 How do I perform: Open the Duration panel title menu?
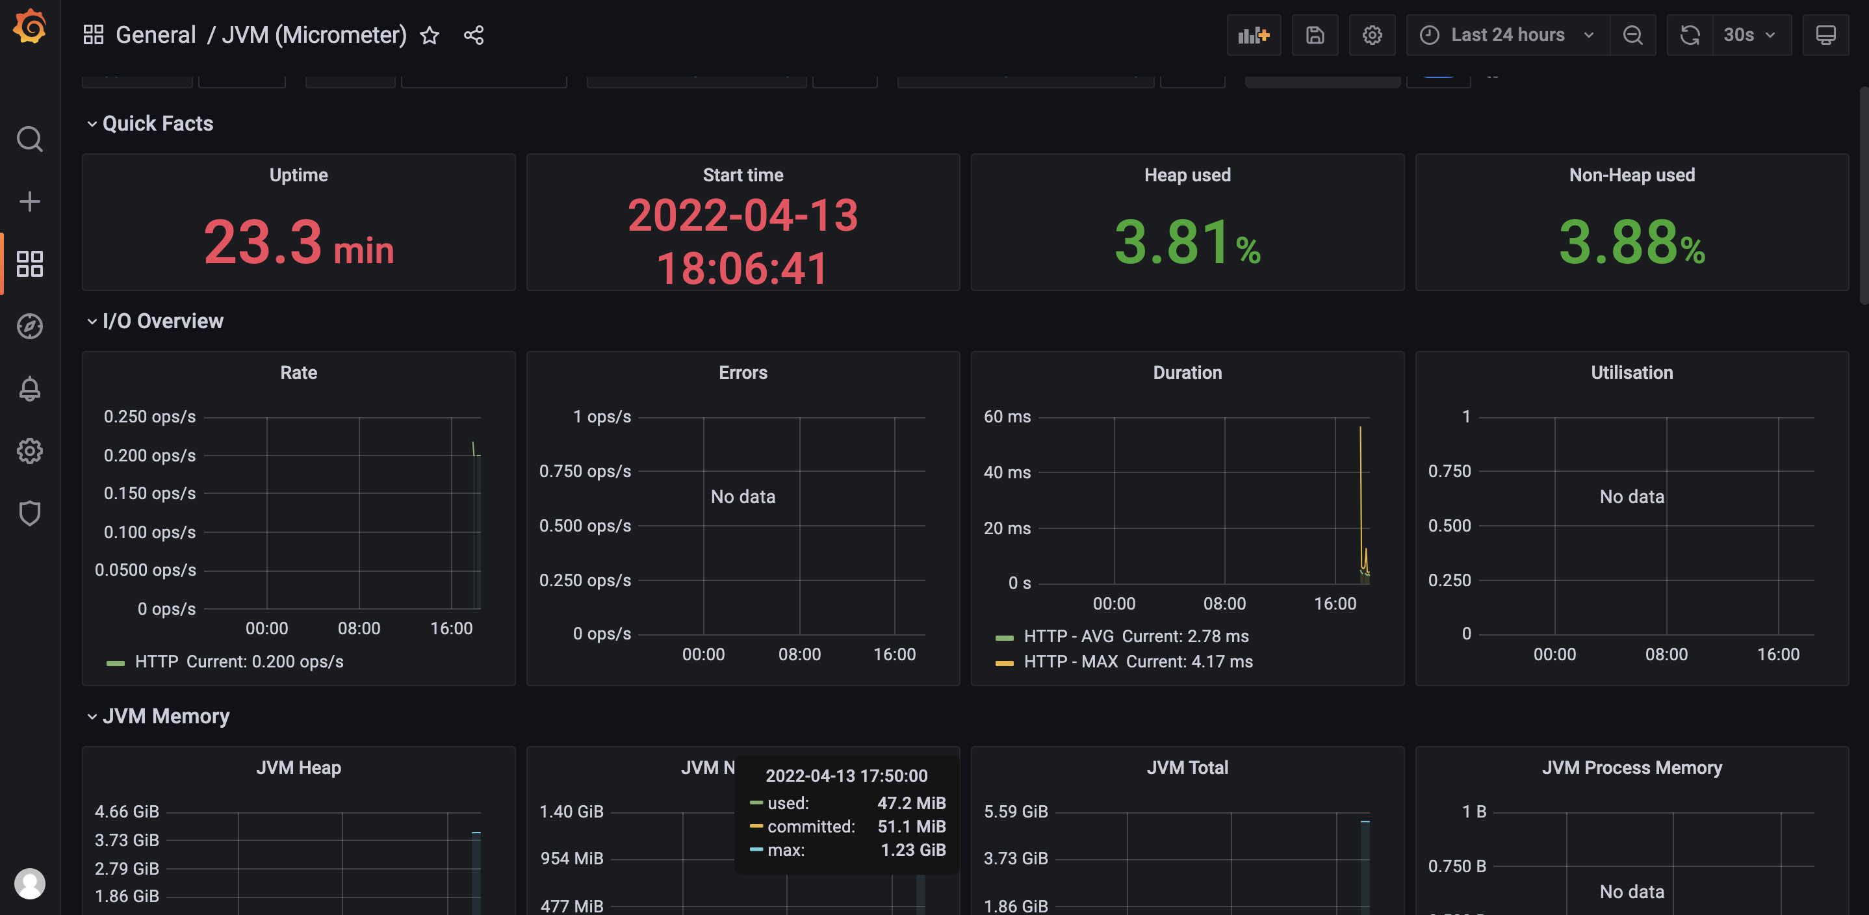pyautogui.click(x=1187, y=372)
